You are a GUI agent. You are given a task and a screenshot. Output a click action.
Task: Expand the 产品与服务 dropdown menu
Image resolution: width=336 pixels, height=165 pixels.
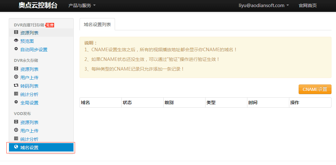coord(82,5)
